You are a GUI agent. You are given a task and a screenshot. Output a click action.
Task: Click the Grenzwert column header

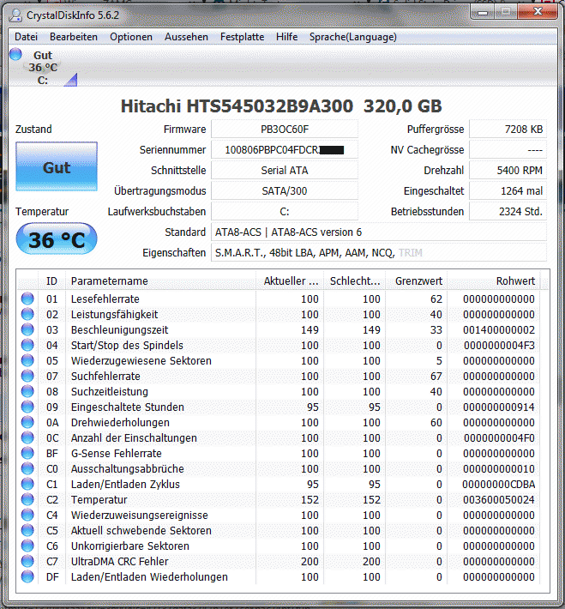(417, 280)
